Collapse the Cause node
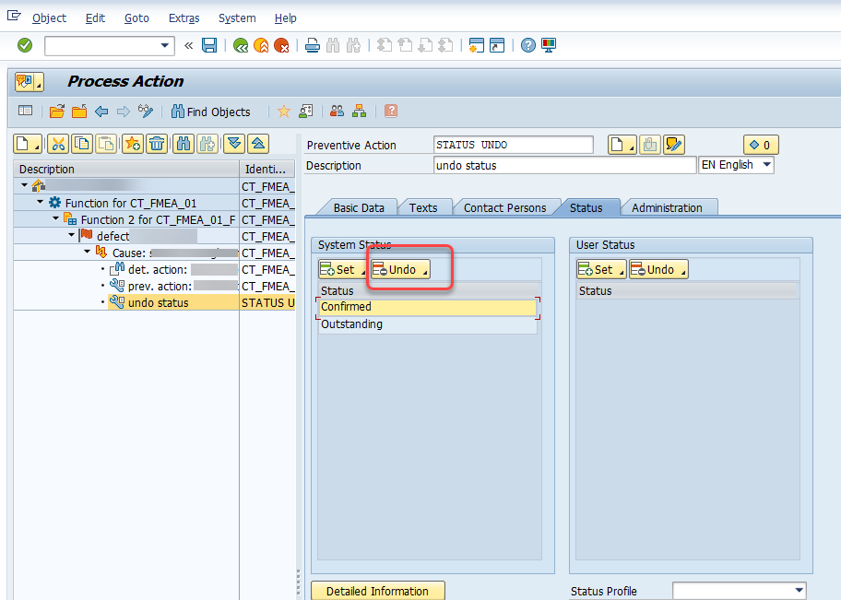 87,253
